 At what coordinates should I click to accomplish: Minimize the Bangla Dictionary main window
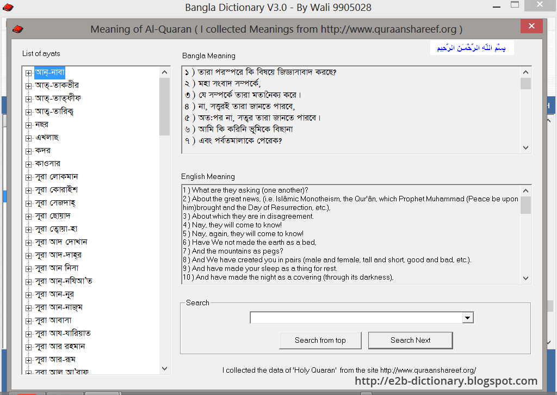[x=497, y=7]
